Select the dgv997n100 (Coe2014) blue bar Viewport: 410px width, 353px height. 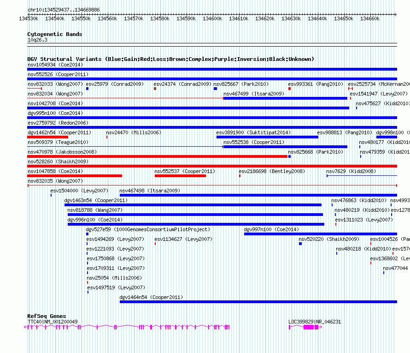(321, 234)
